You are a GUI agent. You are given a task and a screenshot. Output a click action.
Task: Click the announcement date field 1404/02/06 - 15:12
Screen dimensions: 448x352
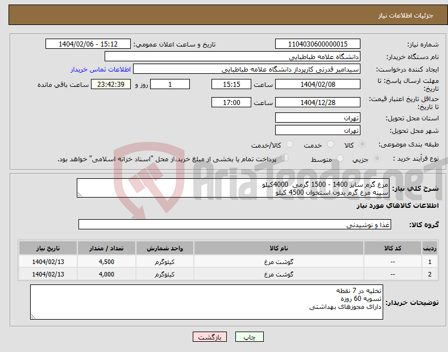pyautogui.click(x=88, y=44)
